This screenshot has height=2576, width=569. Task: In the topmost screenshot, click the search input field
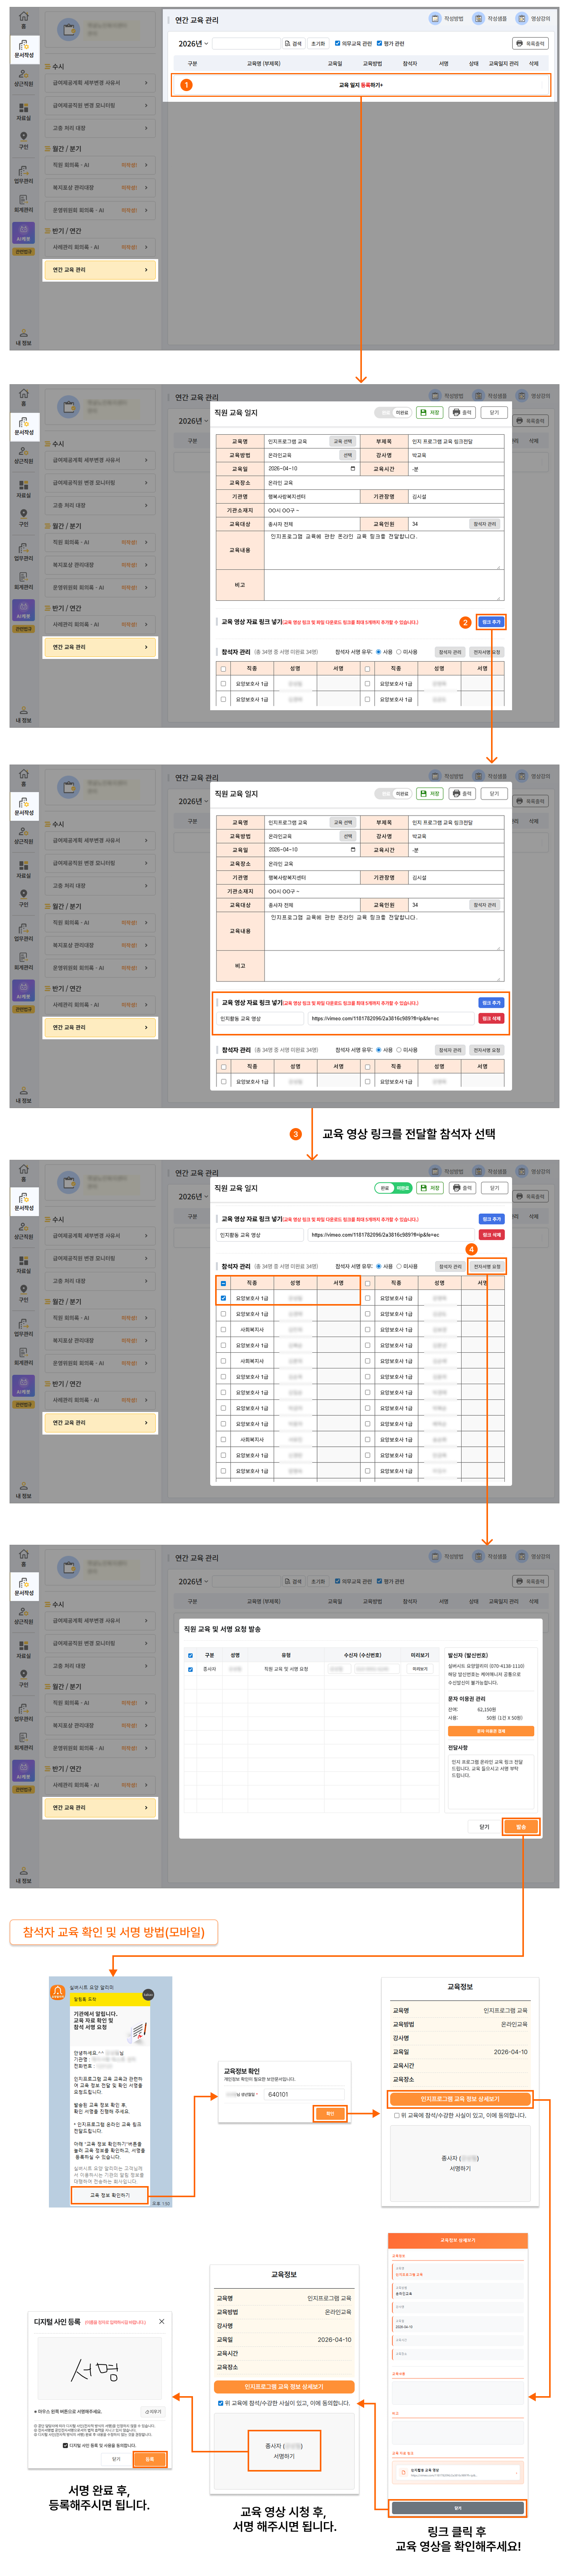point(246,43)
